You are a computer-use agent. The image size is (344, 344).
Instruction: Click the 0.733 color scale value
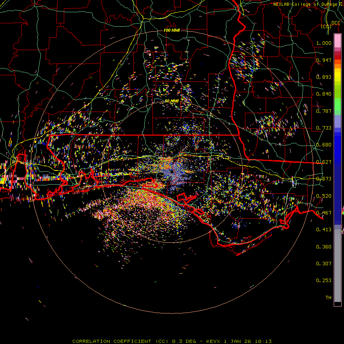click(324, 128)
